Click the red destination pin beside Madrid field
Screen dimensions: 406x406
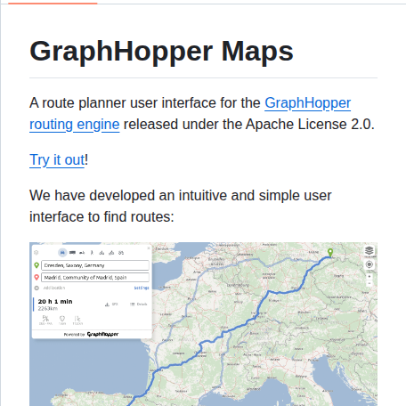coord(37,277)
